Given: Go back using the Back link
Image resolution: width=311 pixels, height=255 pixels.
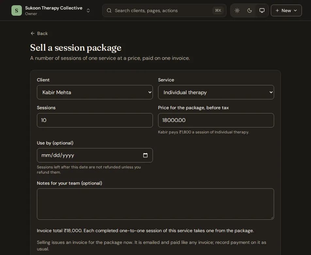Looking at the screenshot, I should point(39,33).
